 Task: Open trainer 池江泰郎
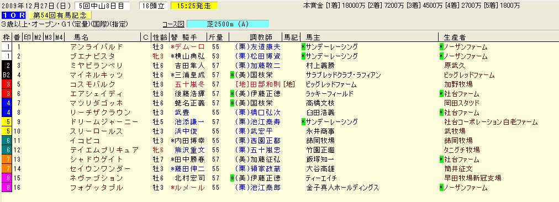[x=265, y=188]
